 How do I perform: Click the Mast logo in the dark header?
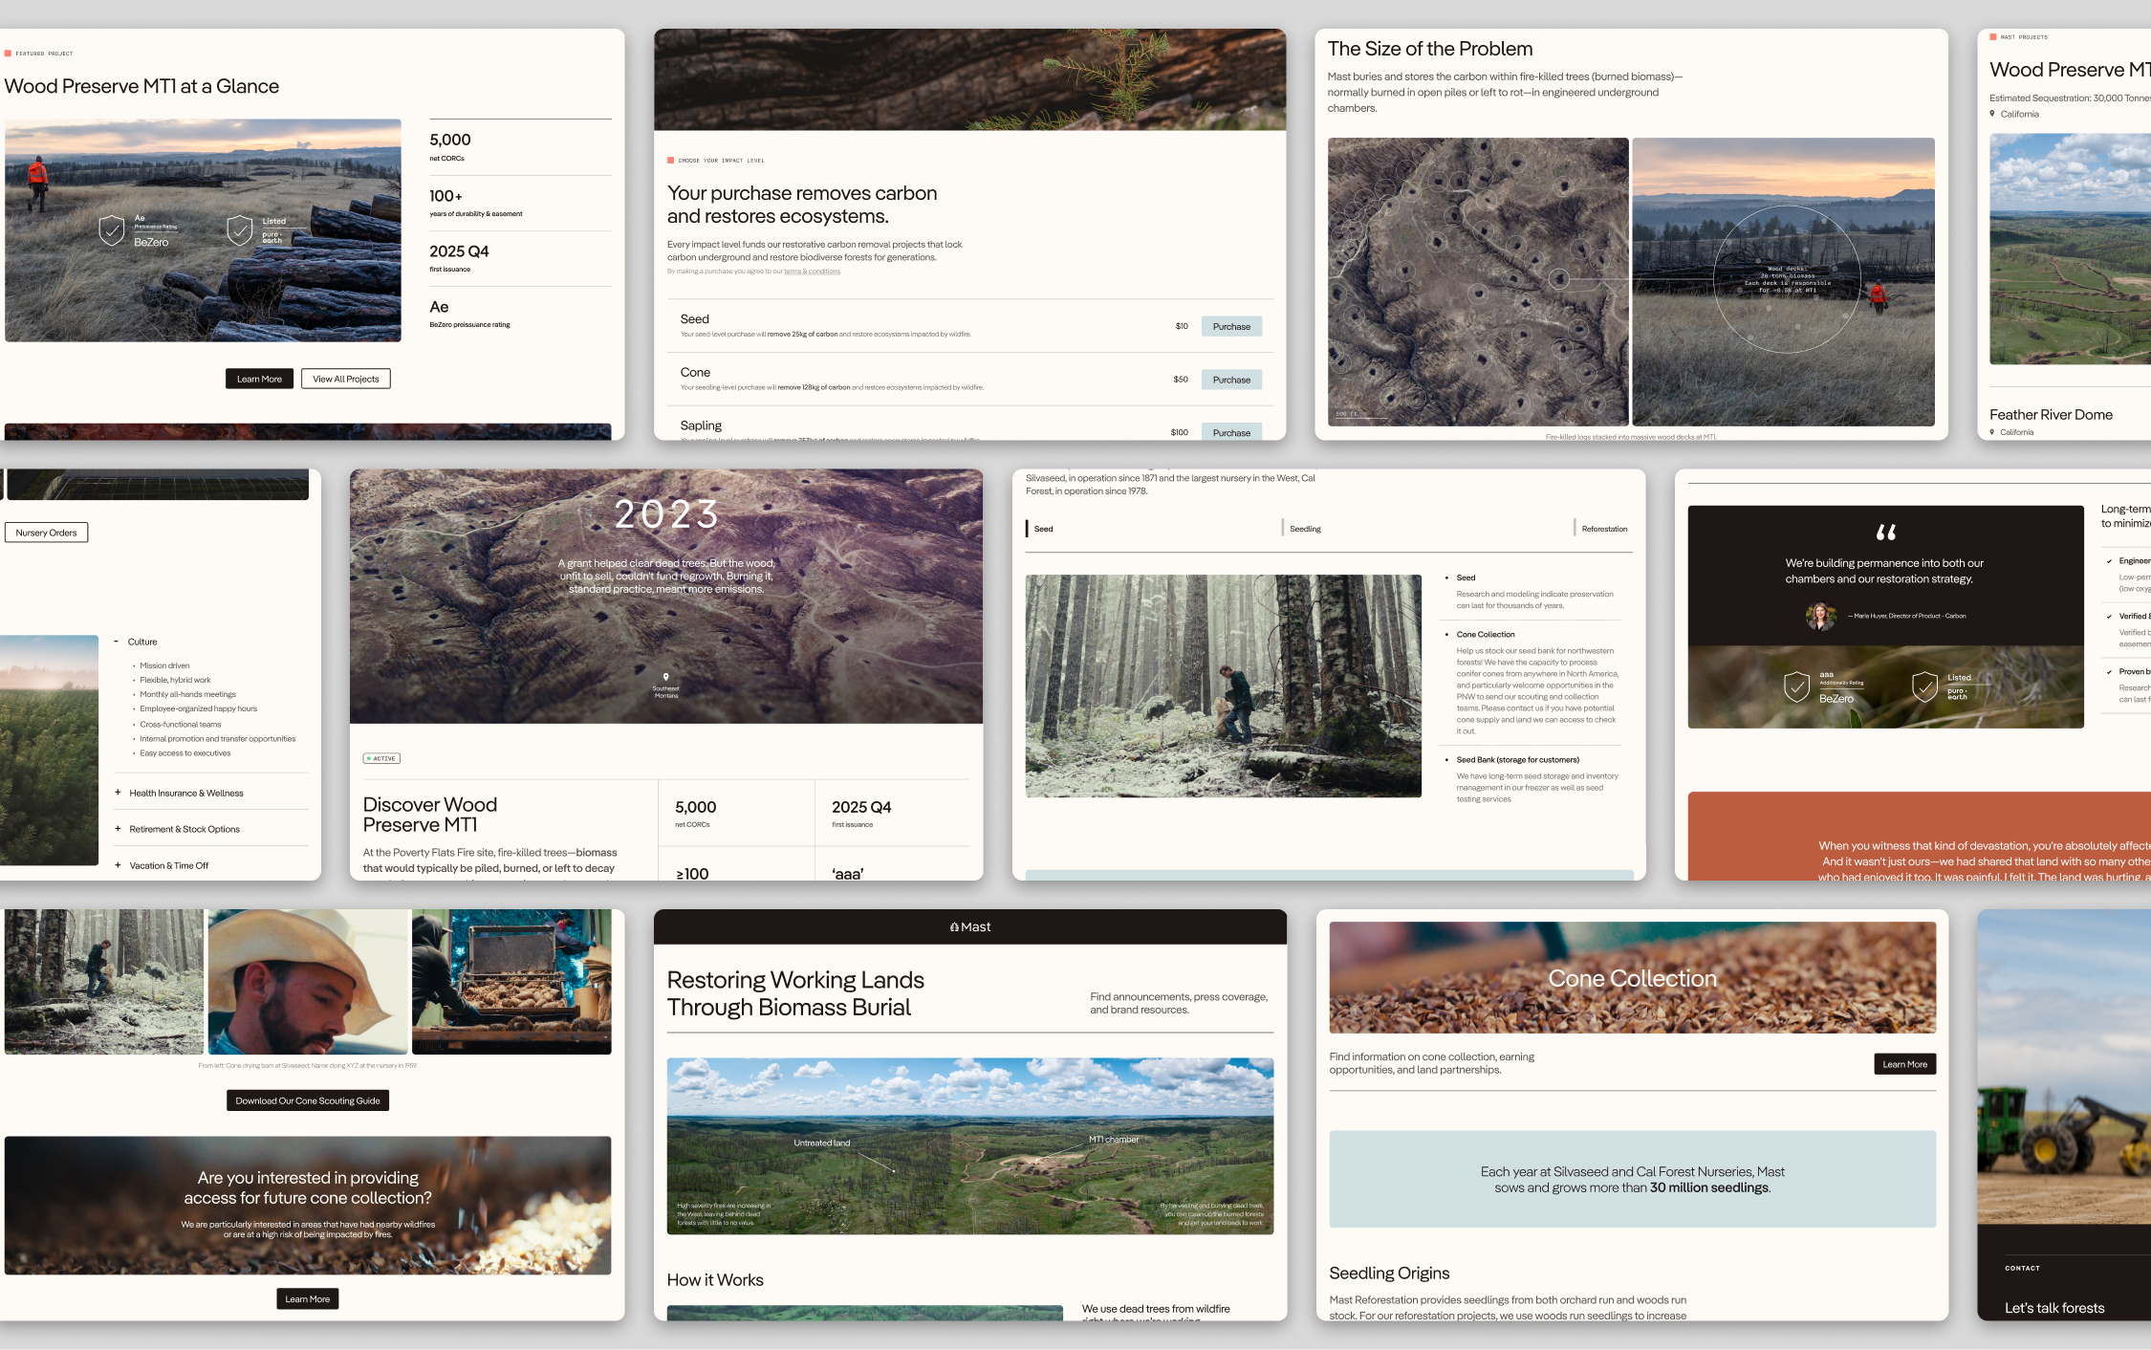pyautogui.click(x=970, y=927)
